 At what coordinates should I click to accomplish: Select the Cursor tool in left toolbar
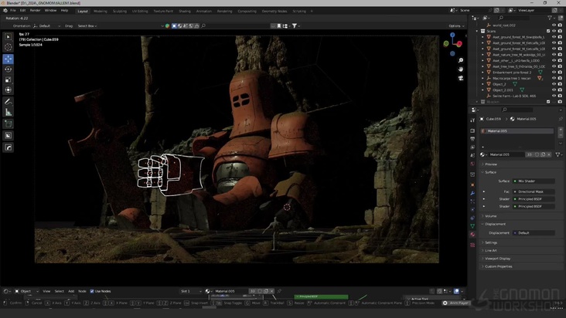9,47
